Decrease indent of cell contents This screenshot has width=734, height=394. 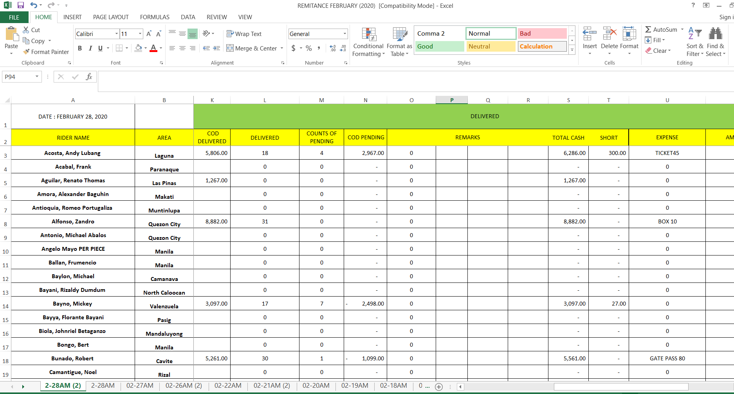(206, 48)
